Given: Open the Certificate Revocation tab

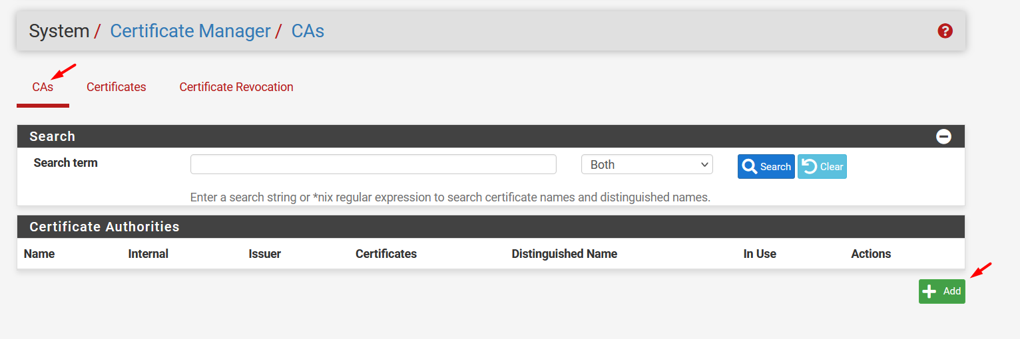Looking at the screenshot, I should [x=236, y=87].
